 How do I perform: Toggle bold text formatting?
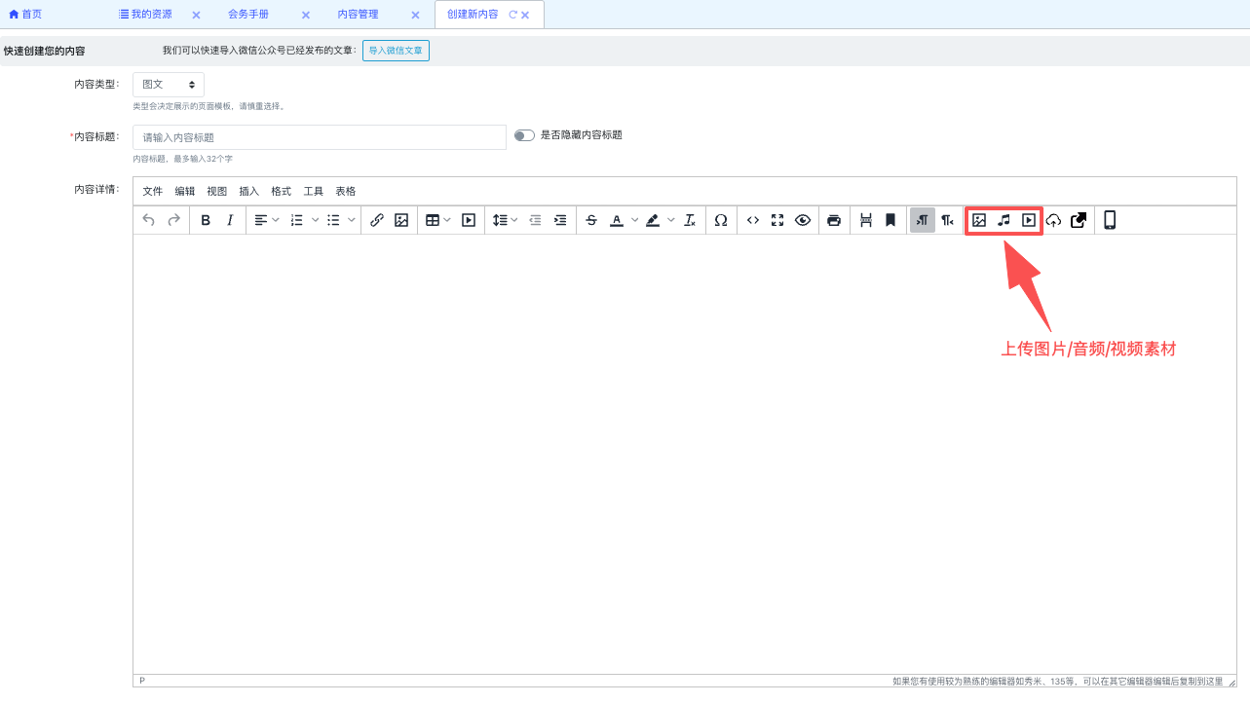pos(206,220)
